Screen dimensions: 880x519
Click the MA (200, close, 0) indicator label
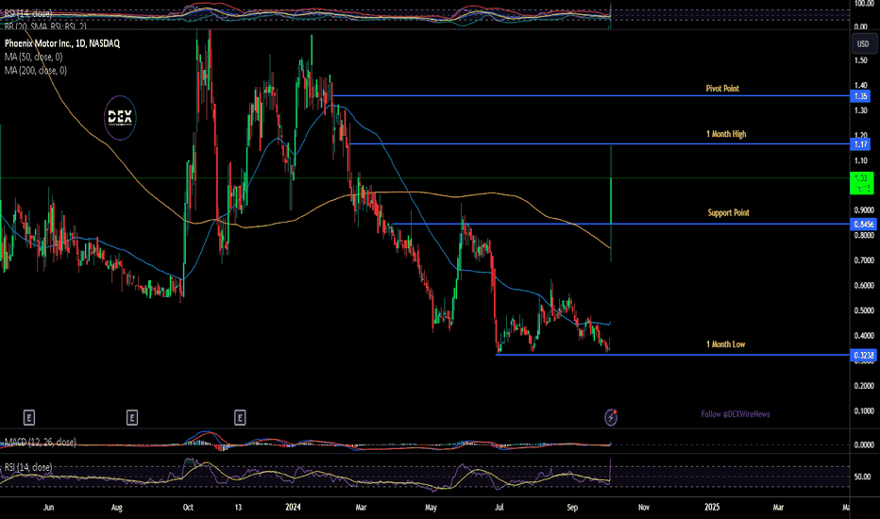click(35, 70)
